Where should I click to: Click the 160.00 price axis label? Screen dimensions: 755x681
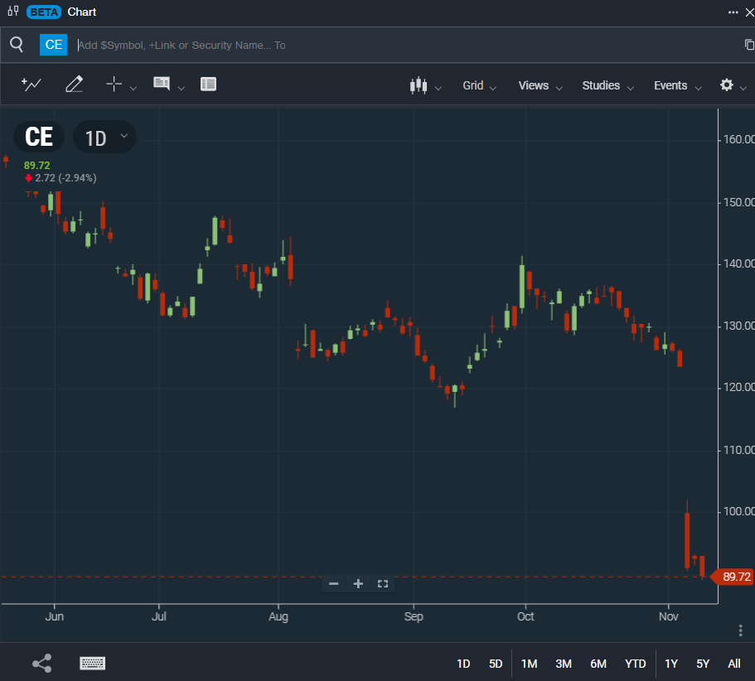tap(738, 139)
